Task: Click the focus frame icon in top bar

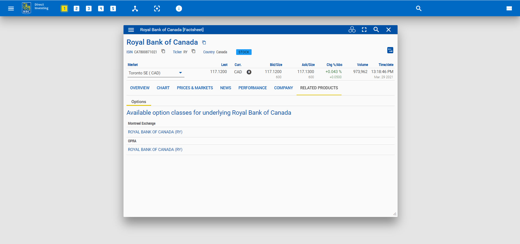Action: (157, 8)
